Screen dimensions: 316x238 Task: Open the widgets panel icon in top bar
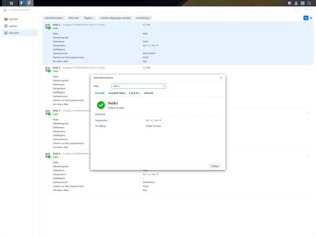pos(303,3)
